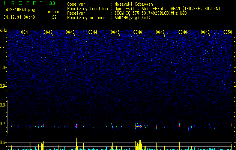Click the 0649 time marker
This screenshot has height=150, width=236.
205,32
